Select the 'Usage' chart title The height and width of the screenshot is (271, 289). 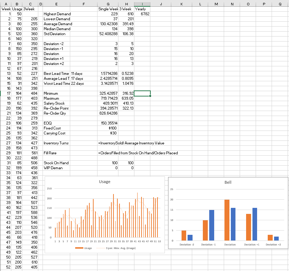(105, 182)
